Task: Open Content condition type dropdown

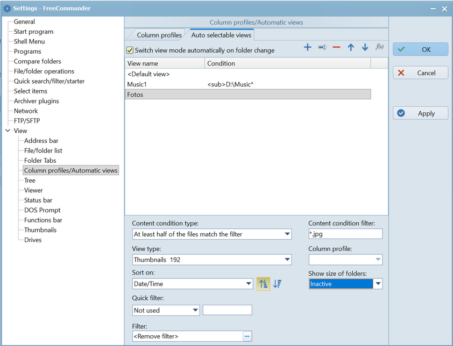Action: pyautogui.click(x=287, y=234)
